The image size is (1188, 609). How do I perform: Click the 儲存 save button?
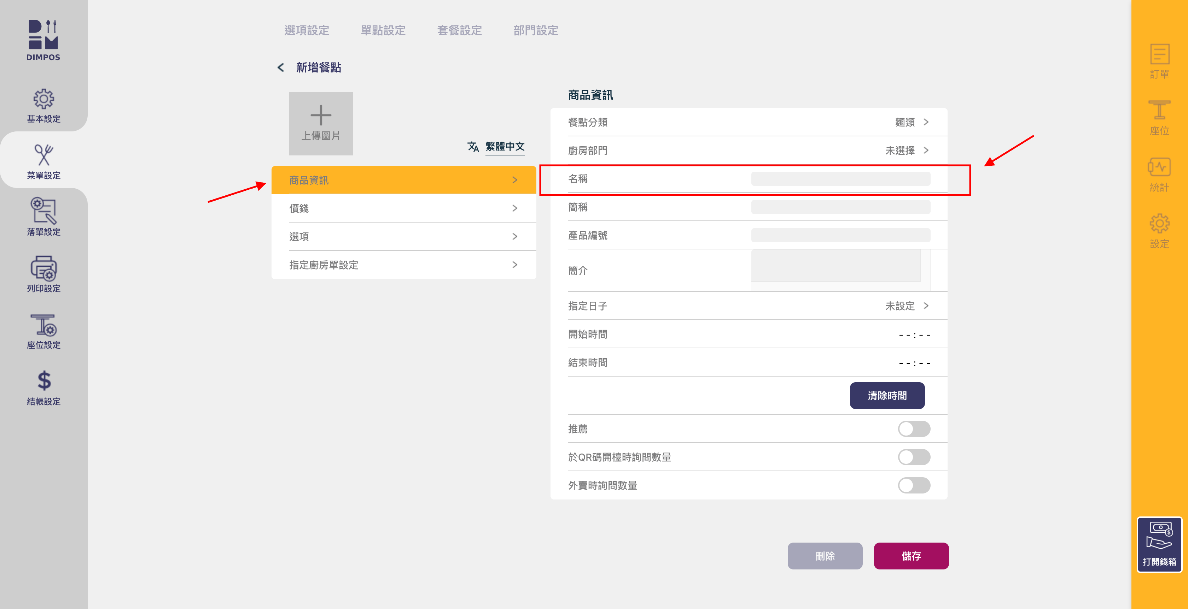pos(911,556)
